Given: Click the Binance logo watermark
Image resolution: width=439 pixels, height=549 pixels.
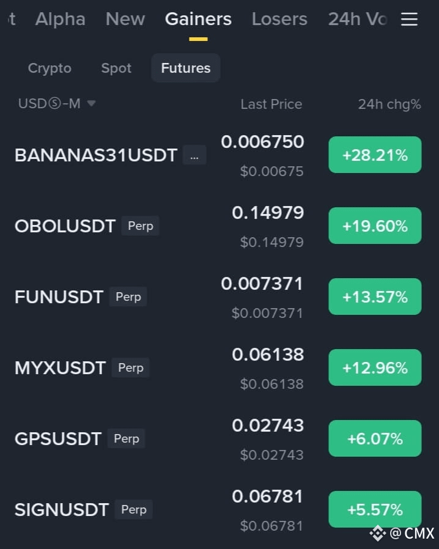Looking at the screenshot, I should (377, 533).
